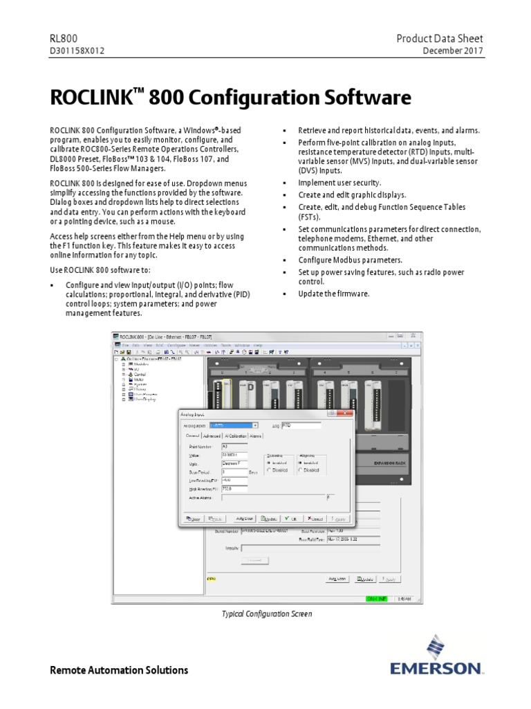This screenshot has height=709, width=531.
Task: Open the ROC menu
Action: coord(160,345)
